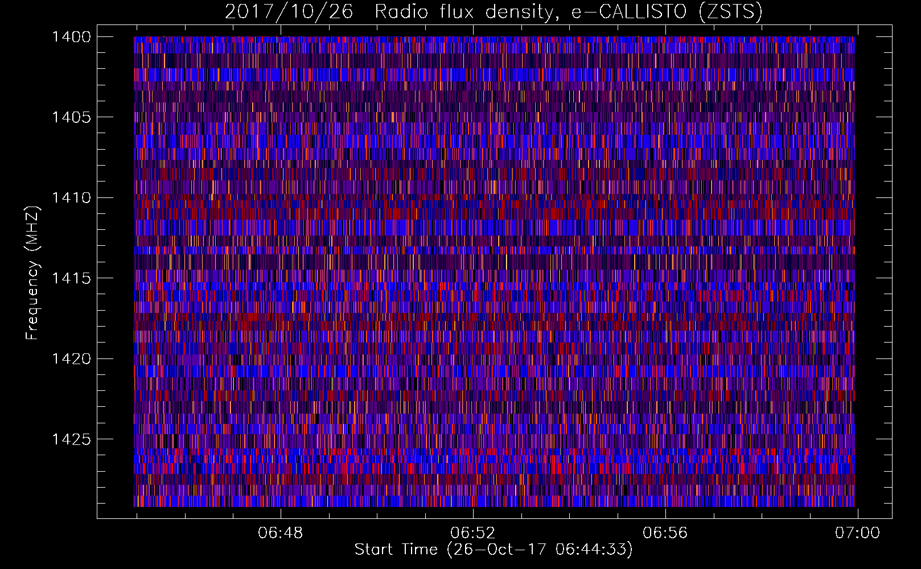Click the 'Start Time (26-Oct-17 06:44:33)' label

[x=494, y=550]
